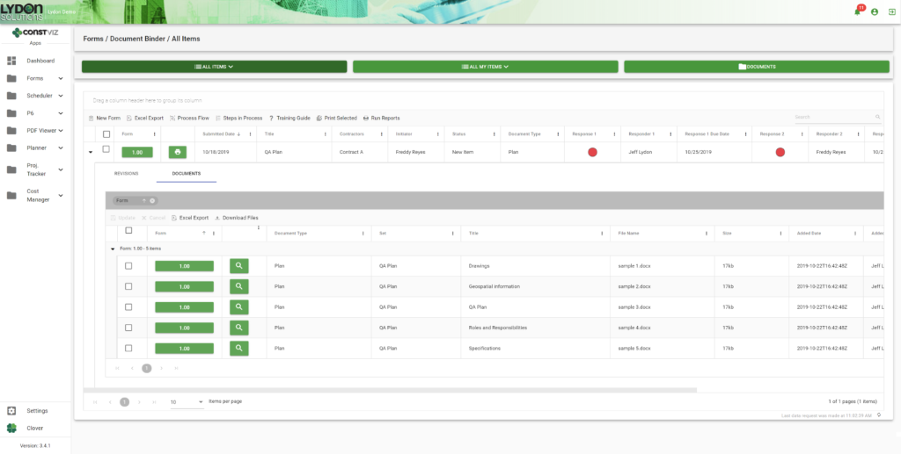Remove the Form grouping chip

[x=152, y=200]
